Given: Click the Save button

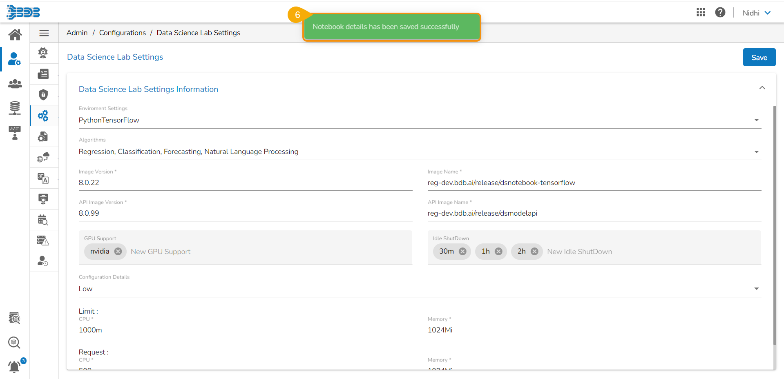Looking at the screenshot, I should pos(759,58).
